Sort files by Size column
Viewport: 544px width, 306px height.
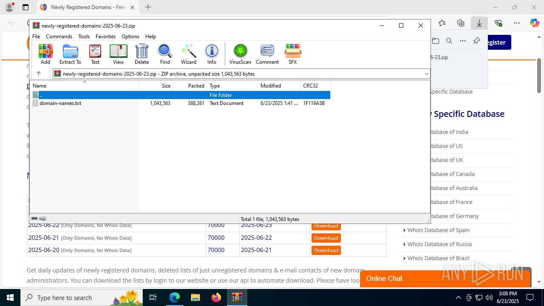click(x=156, y=86)
